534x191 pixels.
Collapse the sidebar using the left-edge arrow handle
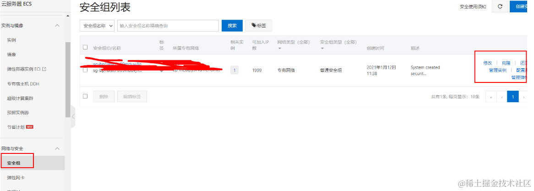click(x=73, y=116)
